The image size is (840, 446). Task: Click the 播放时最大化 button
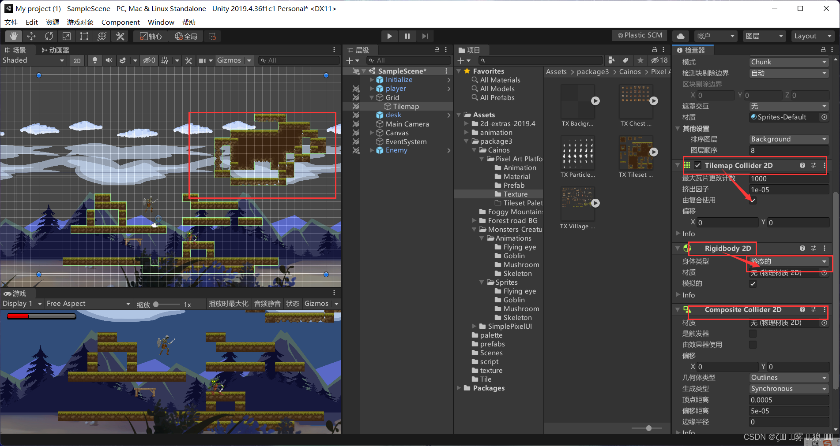(229, 304)
